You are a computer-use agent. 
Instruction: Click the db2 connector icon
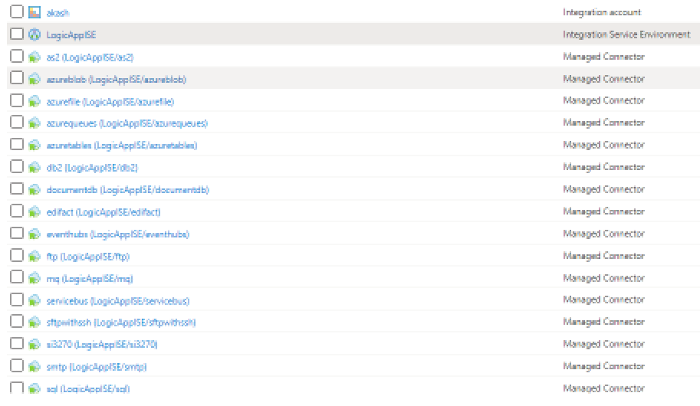(34, 167)
